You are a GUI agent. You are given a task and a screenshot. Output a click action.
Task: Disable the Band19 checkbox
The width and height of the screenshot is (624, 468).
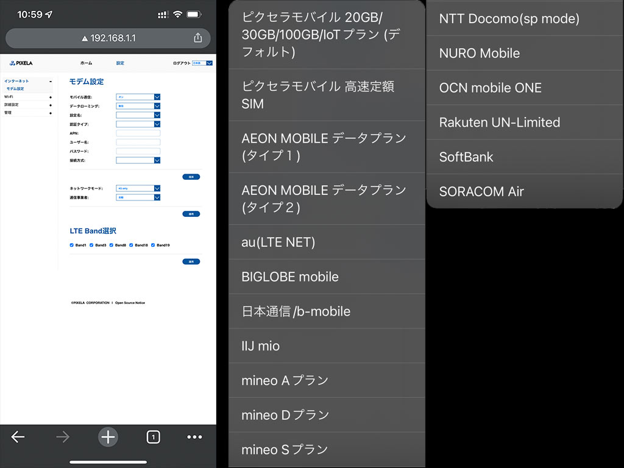(x=153, y=245)
